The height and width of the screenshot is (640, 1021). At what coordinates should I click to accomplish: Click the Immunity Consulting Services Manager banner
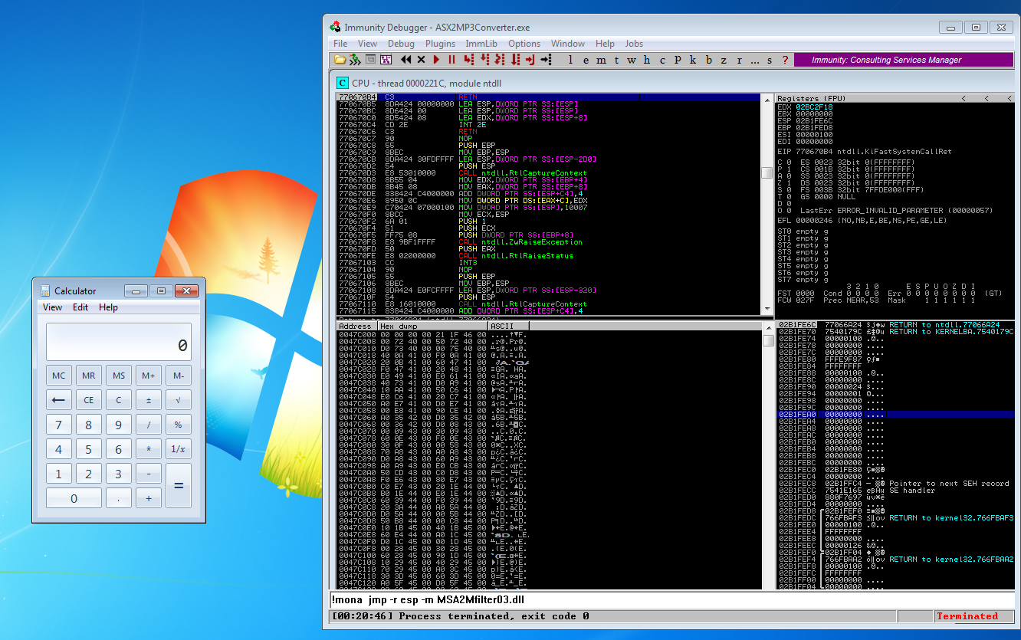pos(903,60)
